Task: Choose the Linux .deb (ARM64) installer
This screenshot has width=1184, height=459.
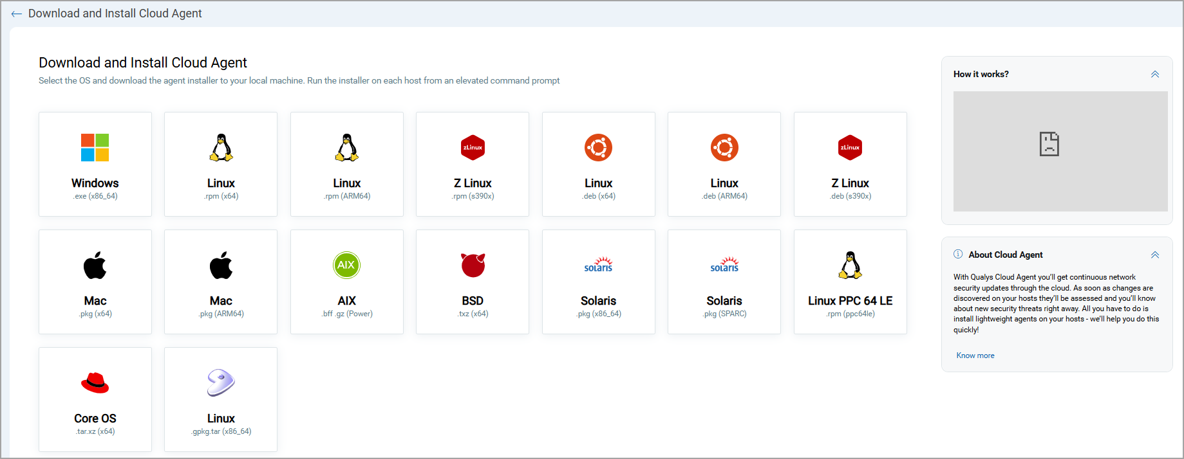Action: [724, 164]
